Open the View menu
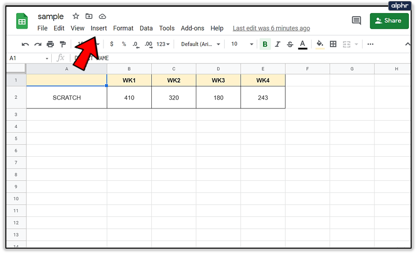 pos(77,28)
